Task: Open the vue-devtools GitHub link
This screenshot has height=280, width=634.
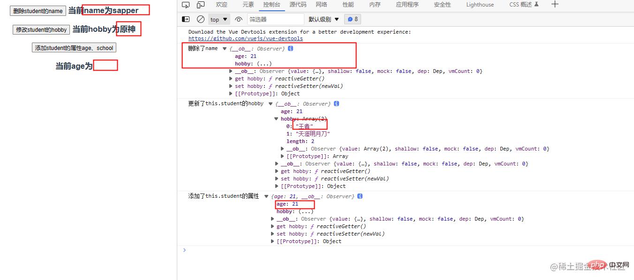Action: coord(245,39)
